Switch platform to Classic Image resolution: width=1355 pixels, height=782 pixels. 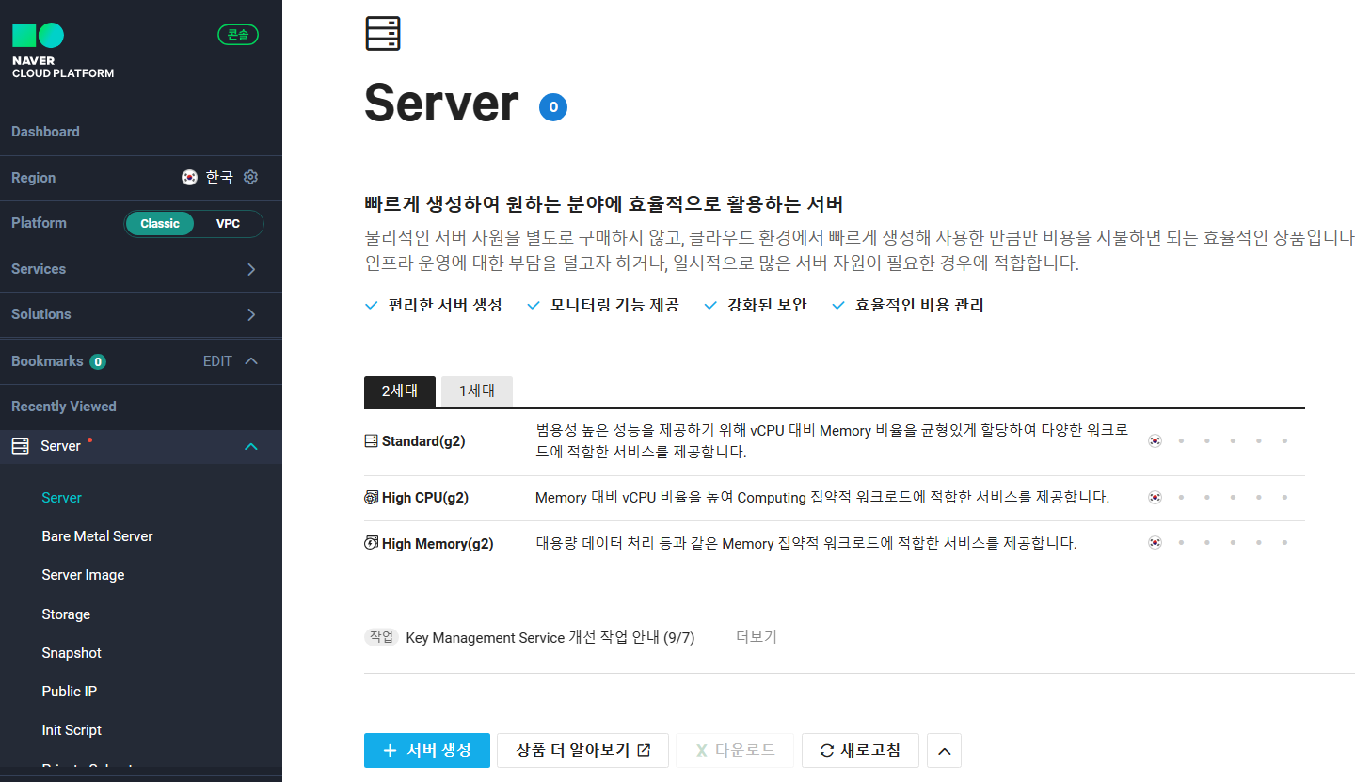[160, 224]
